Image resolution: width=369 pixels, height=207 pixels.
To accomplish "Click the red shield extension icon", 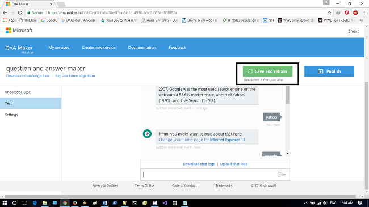I will 347,12.
